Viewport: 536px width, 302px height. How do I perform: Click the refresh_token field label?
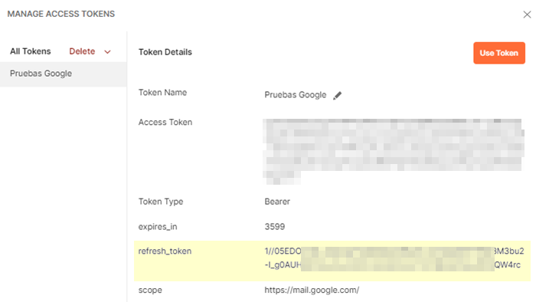(x=165, y=251)
